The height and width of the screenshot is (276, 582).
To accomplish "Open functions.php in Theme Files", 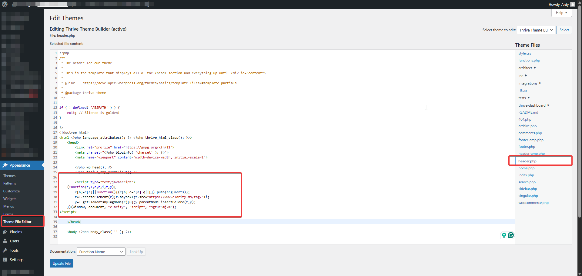I will click(x=529, y=60).
